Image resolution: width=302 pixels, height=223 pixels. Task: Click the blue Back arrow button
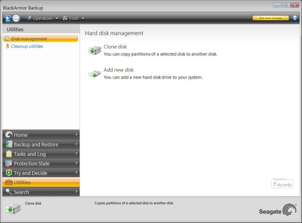coord(8,18)
